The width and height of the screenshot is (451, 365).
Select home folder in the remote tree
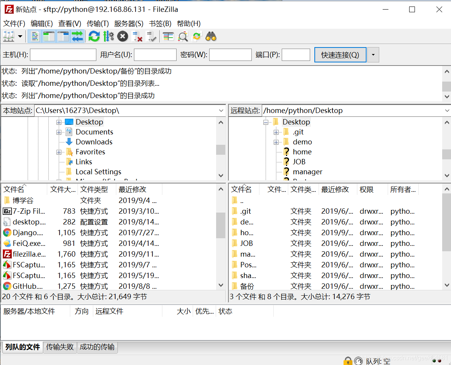click(302, 152)
